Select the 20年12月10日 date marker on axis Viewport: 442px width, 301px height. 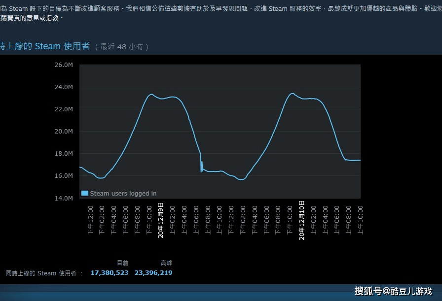[x=301, y=220]
